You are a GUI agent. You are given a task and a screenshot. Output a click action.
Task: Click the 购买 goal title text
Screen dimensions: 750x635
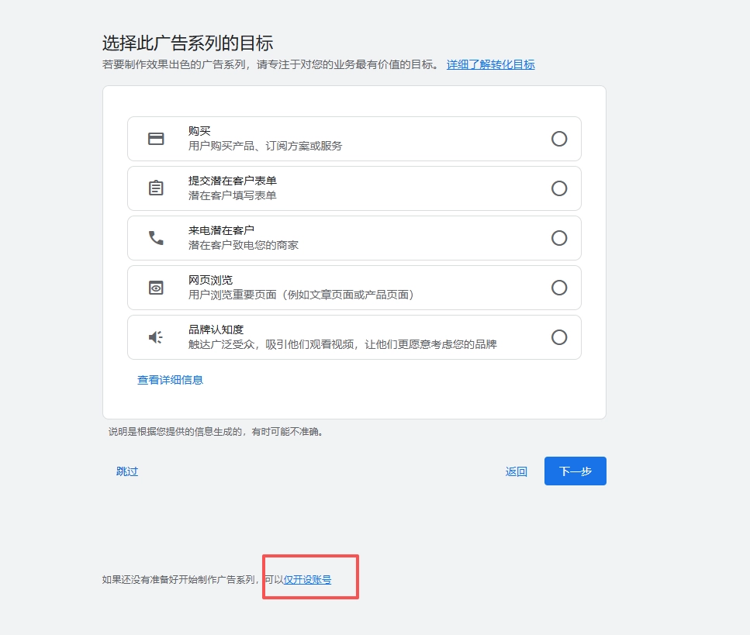click(x=199, y=131)
